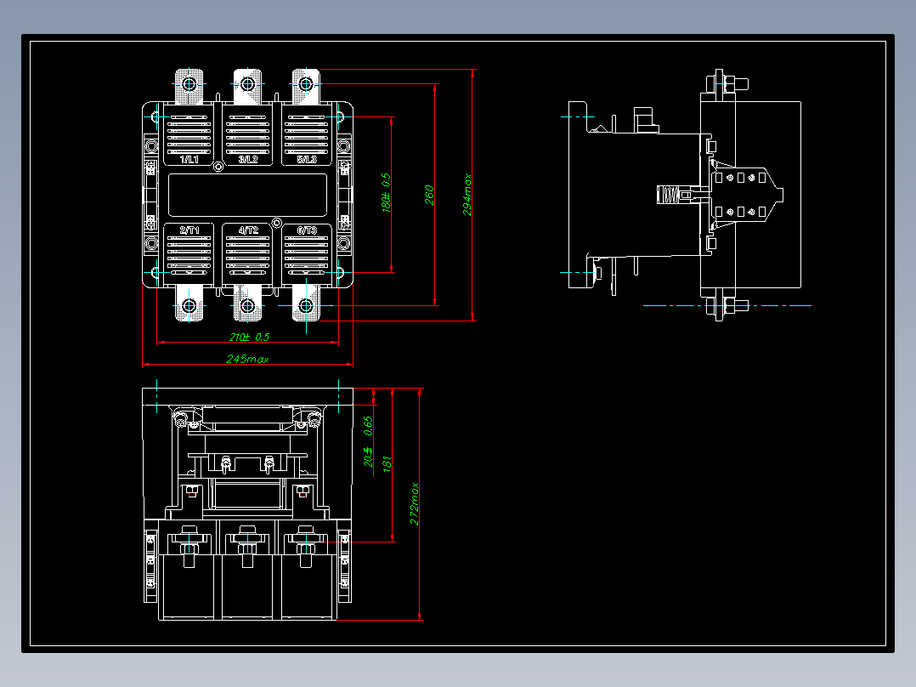
Task: Select the 2/T1 terminal label
Action: [x=189, y=230]
